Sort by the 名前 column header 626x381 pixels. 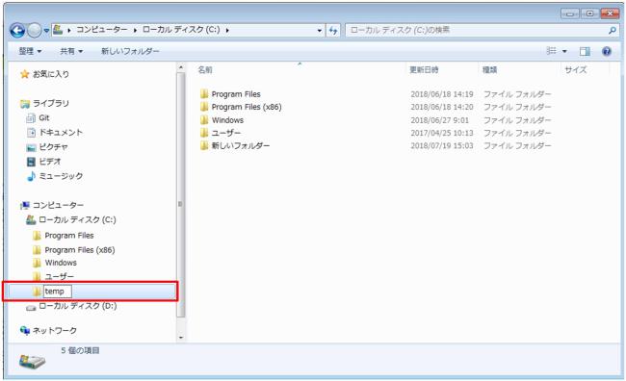click(x=205, y=70)
